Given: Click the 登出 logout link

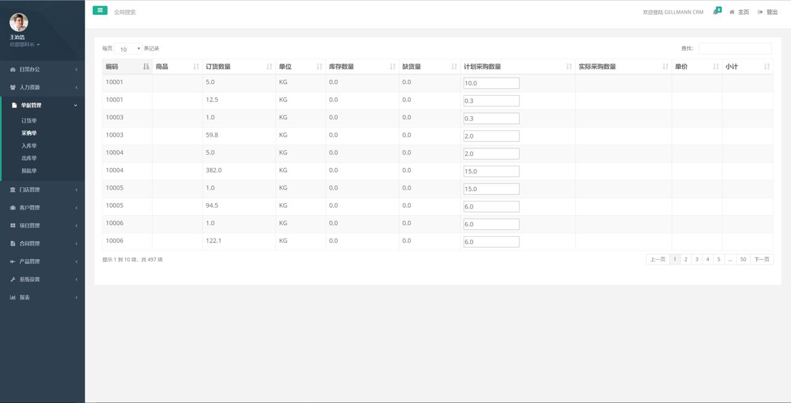Looking at the screenshot, I should 768,12.
